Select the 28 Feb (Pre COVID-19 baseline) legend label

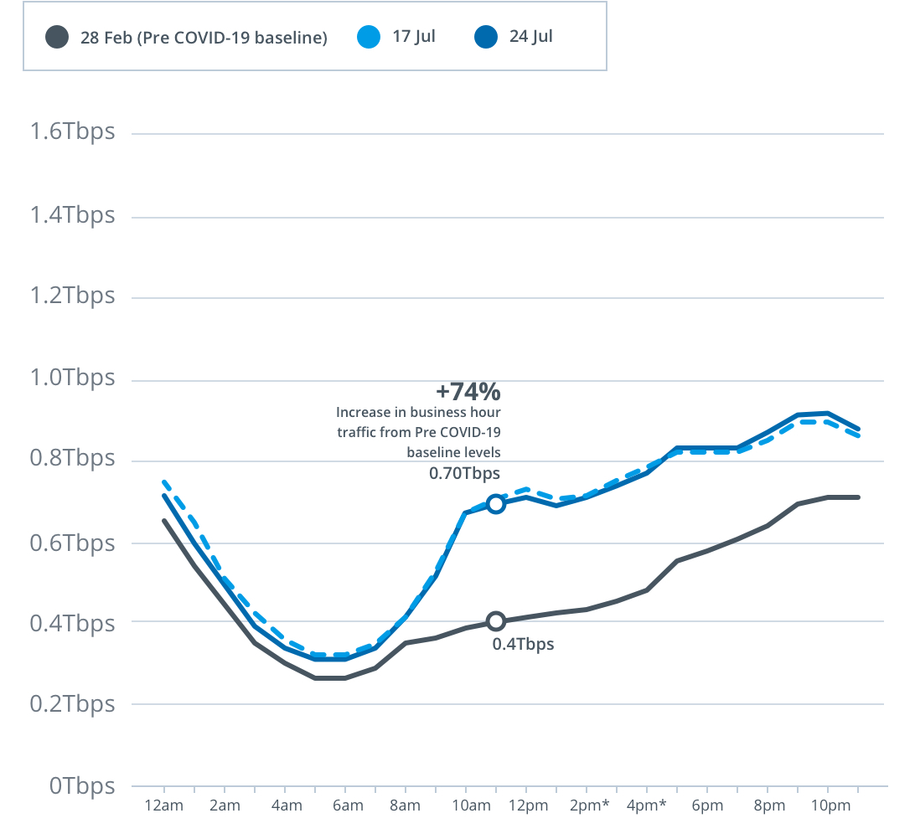[204, 38]
